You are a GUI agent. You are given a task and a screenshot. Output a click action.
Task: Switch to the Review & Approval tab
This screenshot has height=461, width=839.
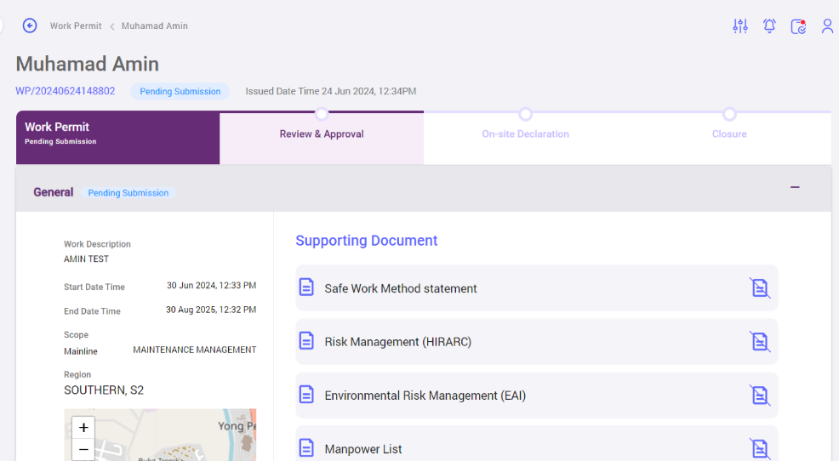coord(322,138)
